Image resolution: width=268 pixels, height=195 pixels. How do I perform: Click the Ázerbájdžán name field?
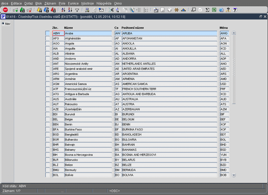[88, 109]
